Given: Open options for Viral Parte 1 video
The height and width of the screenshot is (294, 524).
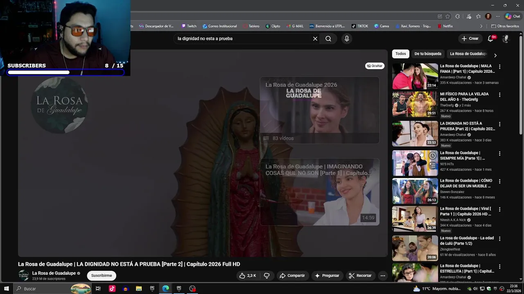Looking at the screenshot, I should click(499, 209).
